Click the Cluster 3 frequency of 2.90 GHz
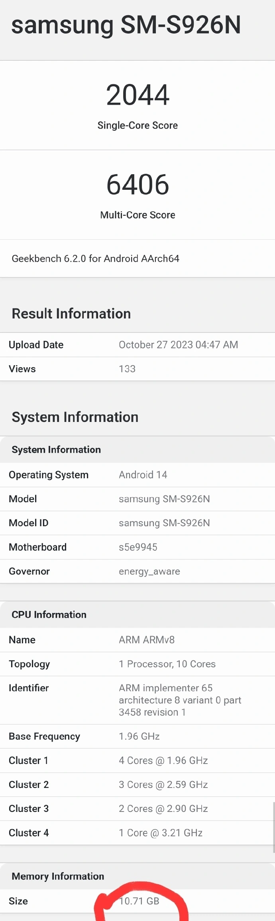This screenshot has height=921, width=275. [163, 808]
